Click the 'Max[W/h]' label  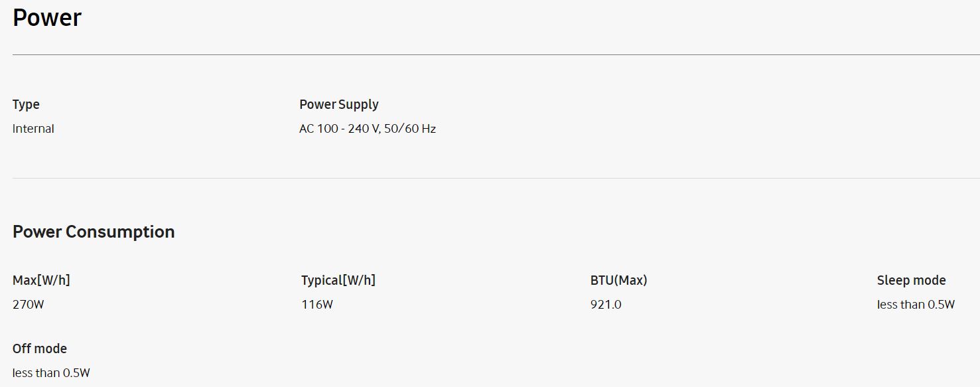click(41, 280)
